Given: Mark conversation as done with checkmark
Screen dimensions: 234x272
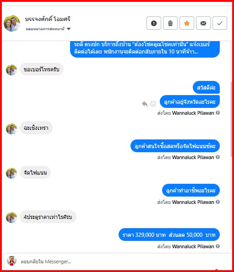Looking at the screenshot, I should 220,23.
